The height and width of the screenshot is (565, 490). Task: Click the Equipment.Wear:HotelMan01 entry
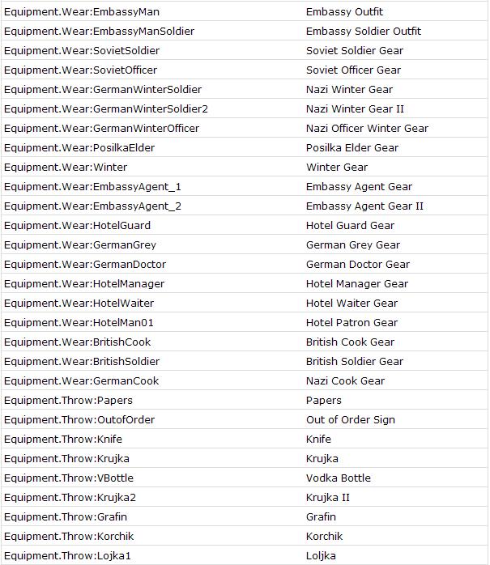pos(79,323)
